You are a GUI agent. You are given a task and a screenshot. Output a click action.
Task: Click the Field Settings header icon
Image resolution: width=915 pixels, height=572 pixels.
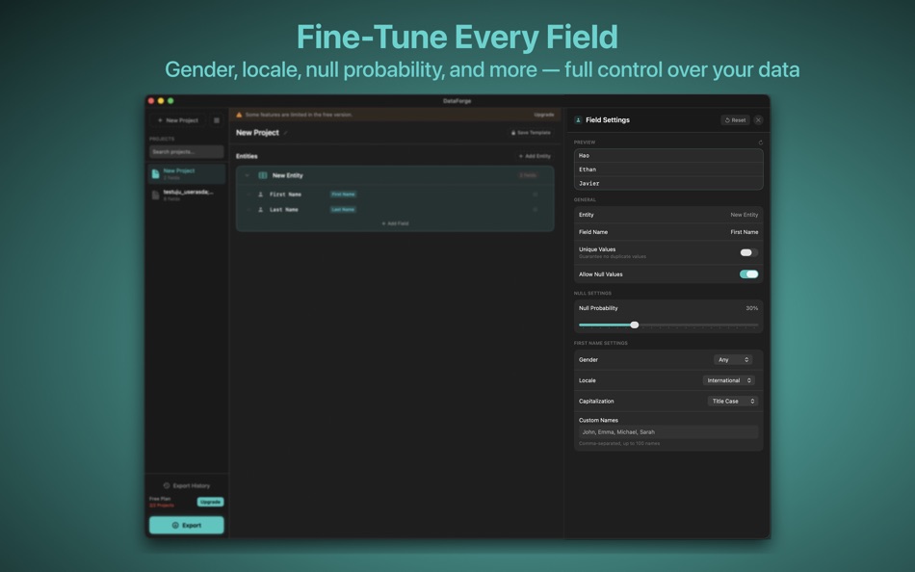(578, 120)
